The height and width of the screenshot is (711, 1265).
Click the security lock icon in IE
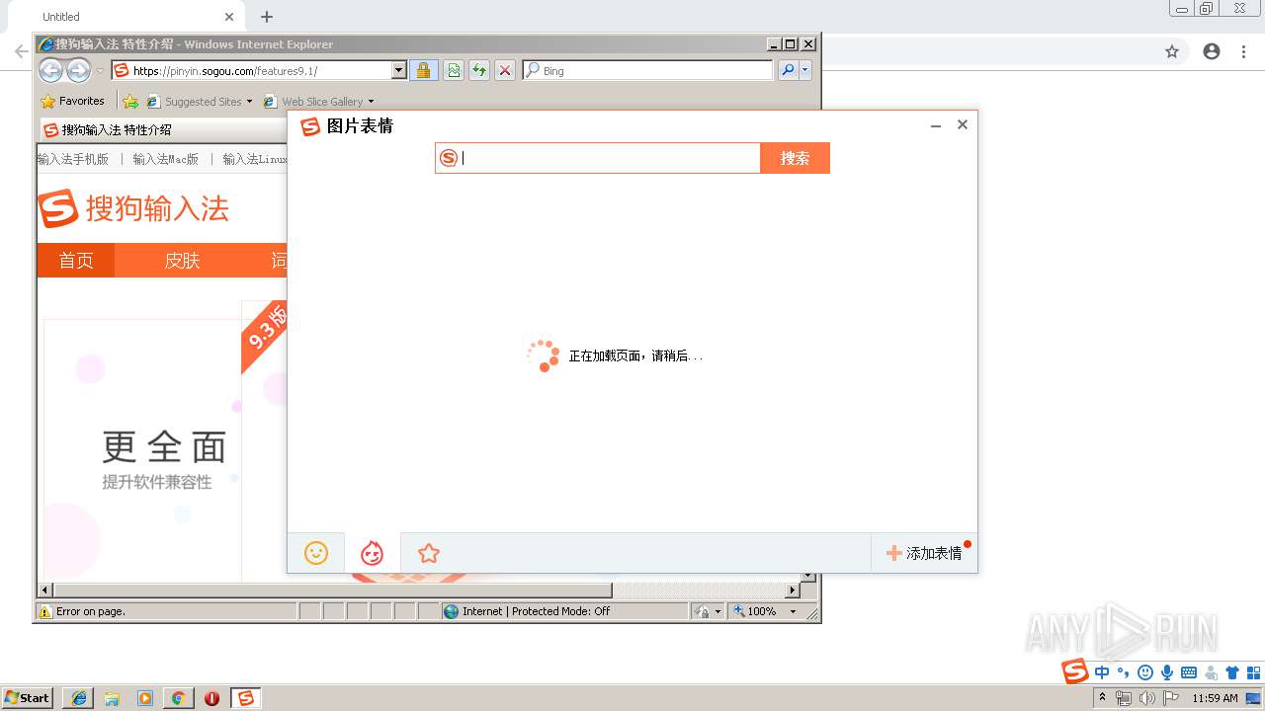coord(423,70)
